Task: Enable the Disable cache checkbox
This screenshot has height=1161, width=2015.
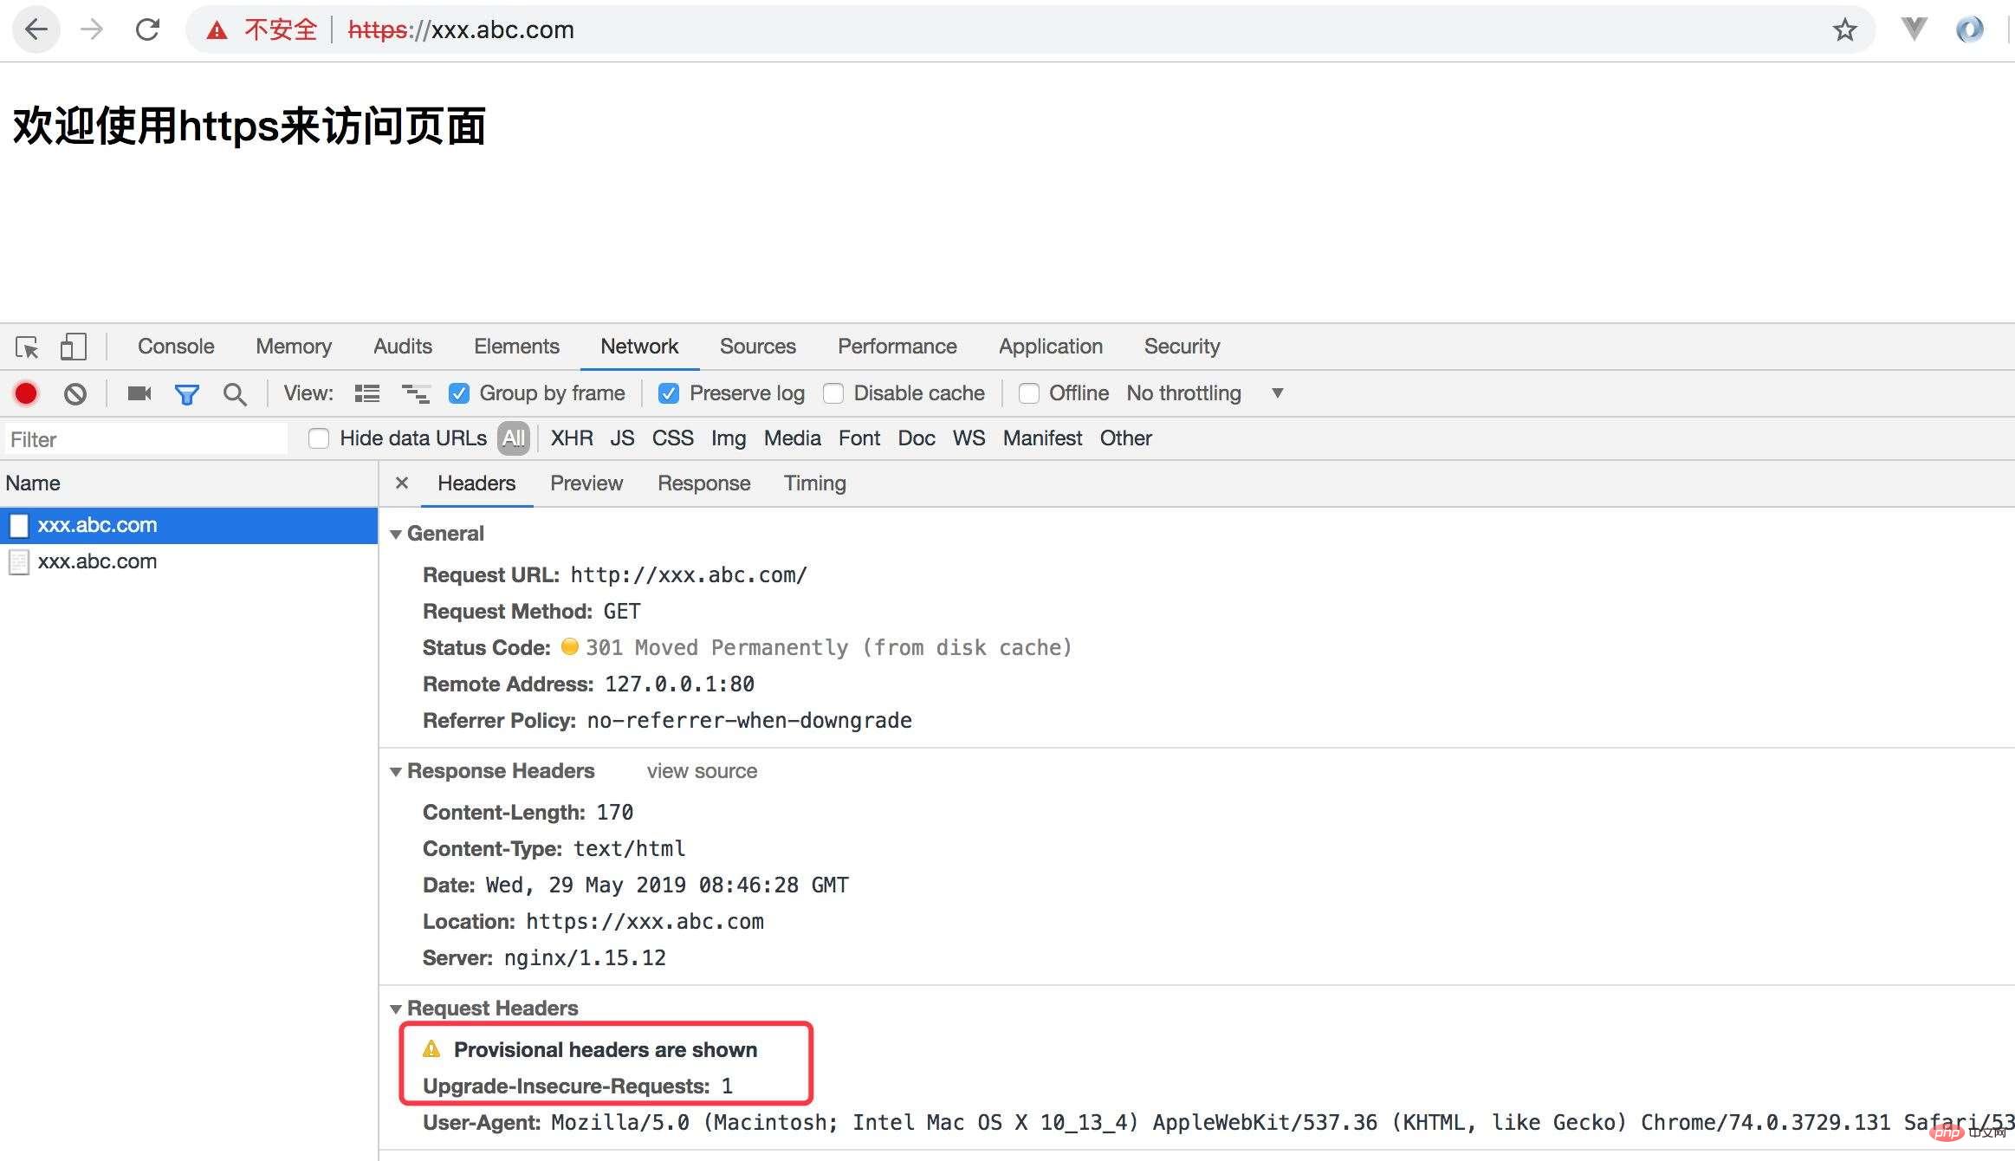Action: (x=833, y=393)
